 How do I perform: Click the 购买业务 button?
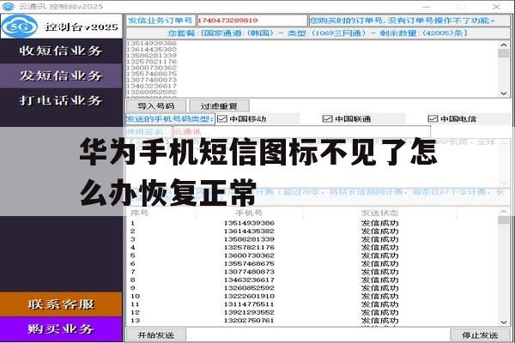(61, 329)
